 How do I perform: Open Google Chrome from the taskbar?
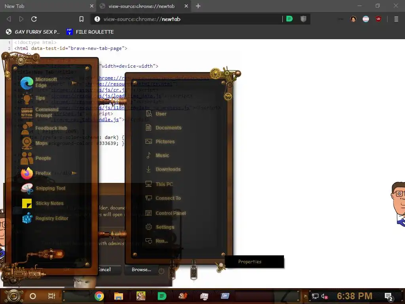(x=99, y=296)
